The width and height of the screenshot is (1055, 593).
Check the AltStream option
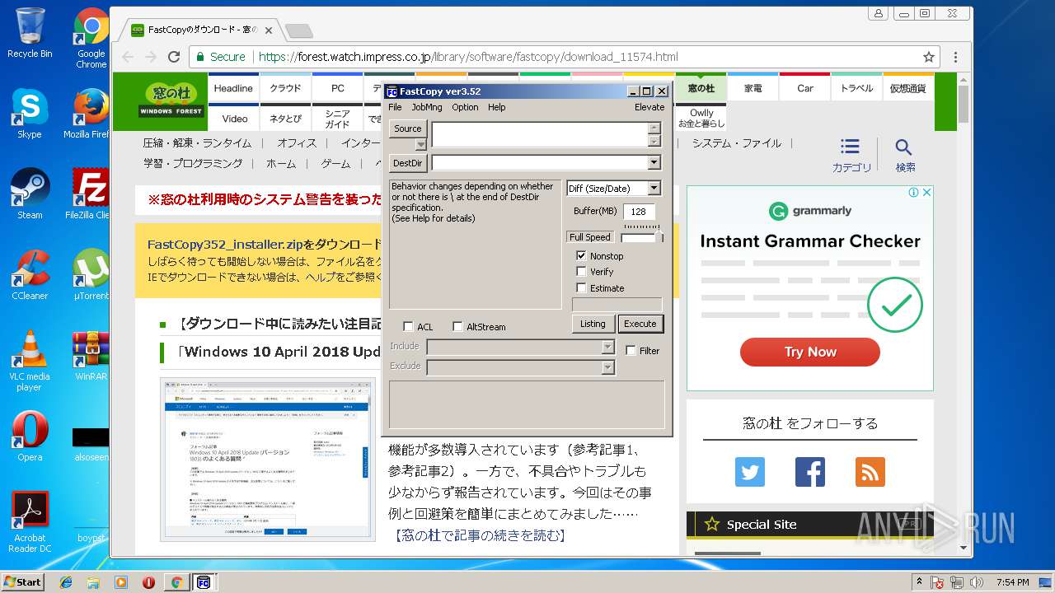458,327
